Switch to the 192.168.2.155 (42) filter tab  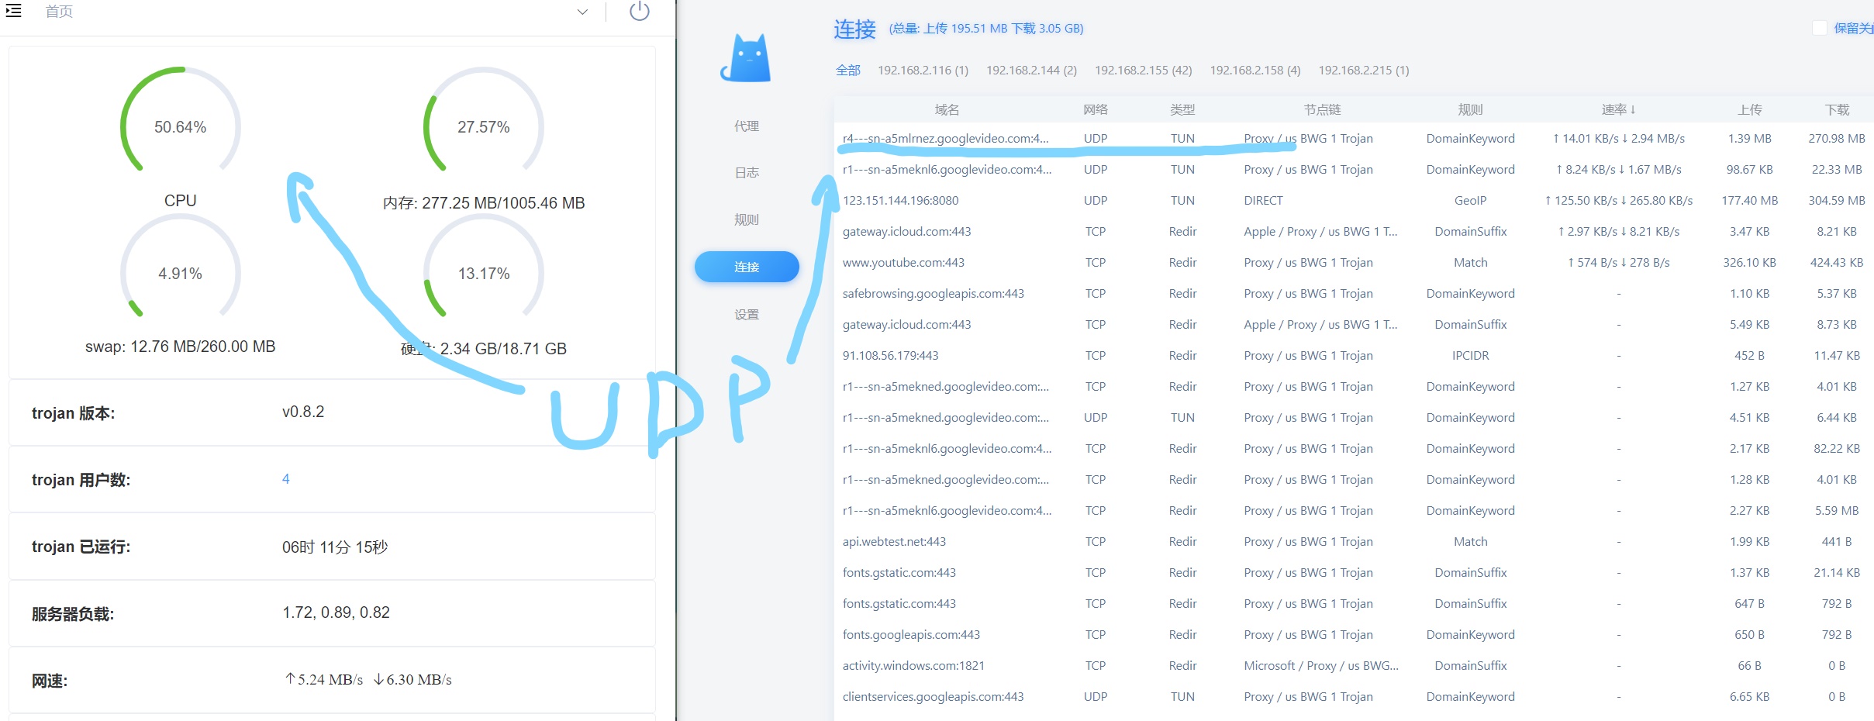coord(1144,70)
